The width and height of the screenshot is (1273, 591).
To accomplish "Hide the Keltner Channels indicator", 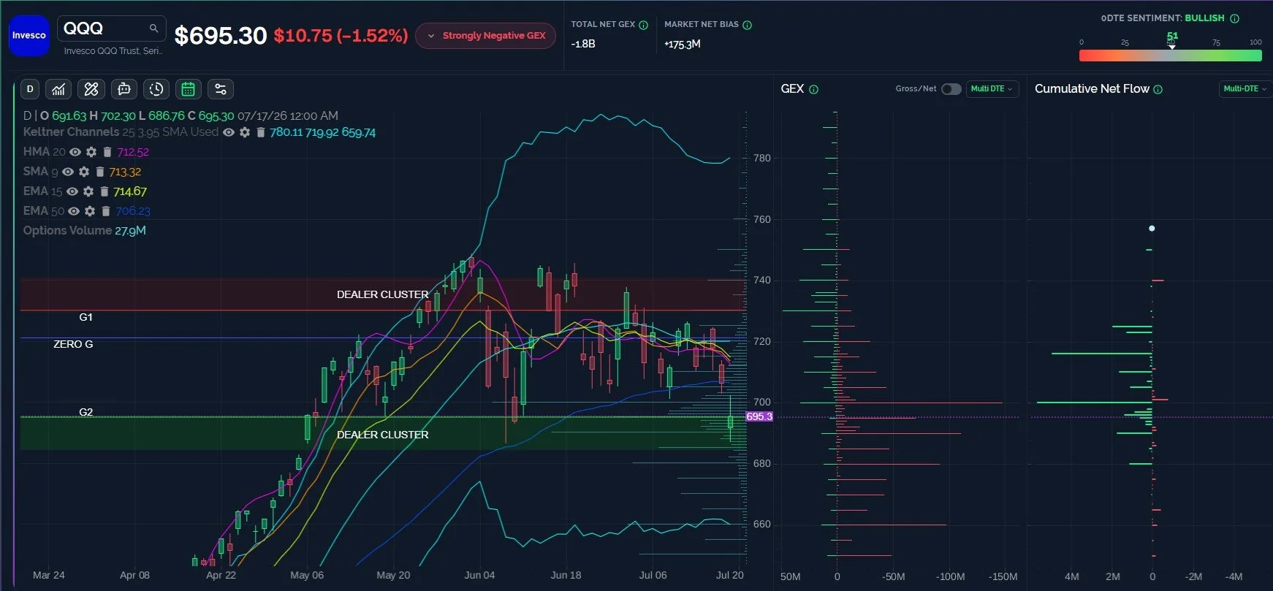I will click(x=229, y=132).
